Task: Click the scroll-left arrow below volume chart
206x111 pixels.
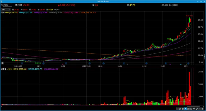Action: point(2,107)
